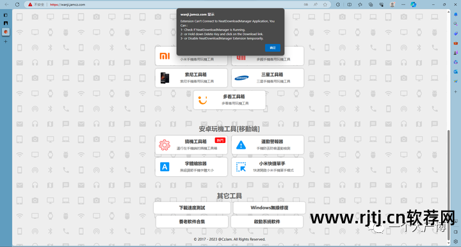This screenshot has height=247, width=461.
Task: Open the browser settings and more menu
Action: [403, 4]
